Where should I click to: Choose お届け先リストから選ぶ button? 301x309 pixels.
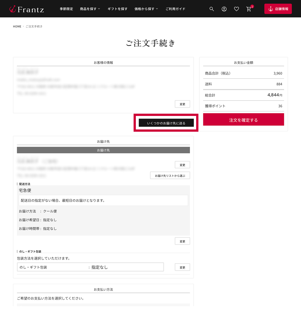(170, 176)
